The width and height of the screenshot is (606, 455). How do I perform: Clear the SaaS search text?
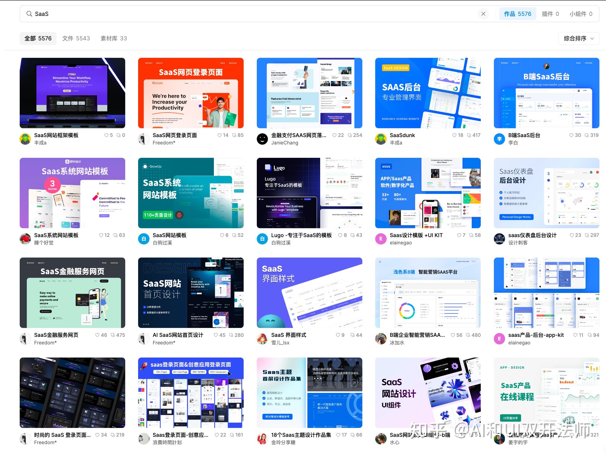click(x=483, y=14)
